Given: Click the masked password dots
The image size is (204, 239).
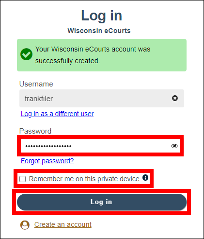Looking at the screenshot, I should coord(48,146).
